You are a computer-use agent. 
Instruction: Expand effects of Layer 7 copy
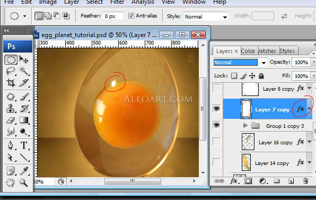pyautogui.click(x=309, y=109)
